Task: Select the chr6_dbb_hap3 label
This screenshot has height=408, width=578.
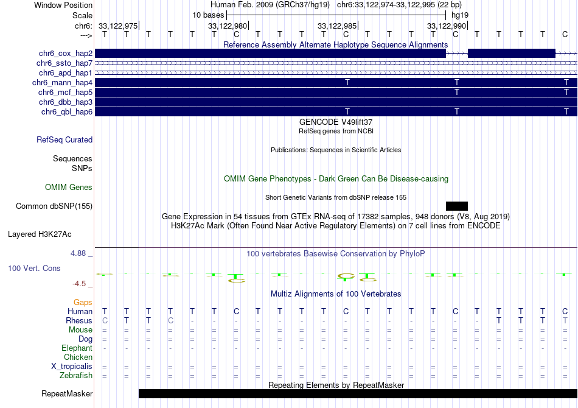Action: [x=66, y=102]
